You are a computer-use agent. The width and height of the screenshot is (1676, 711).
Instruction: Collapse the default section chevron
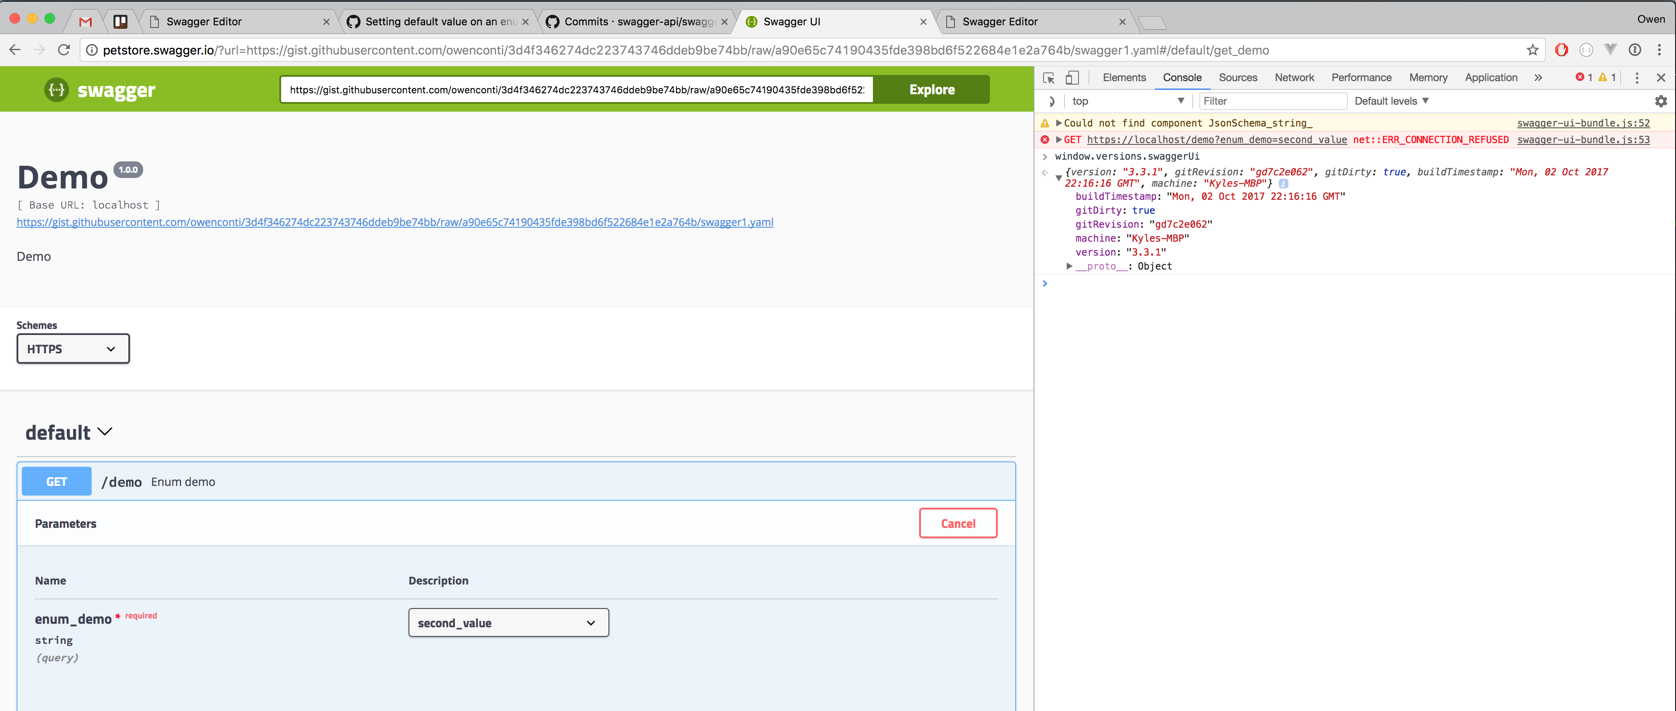[105, 432]
